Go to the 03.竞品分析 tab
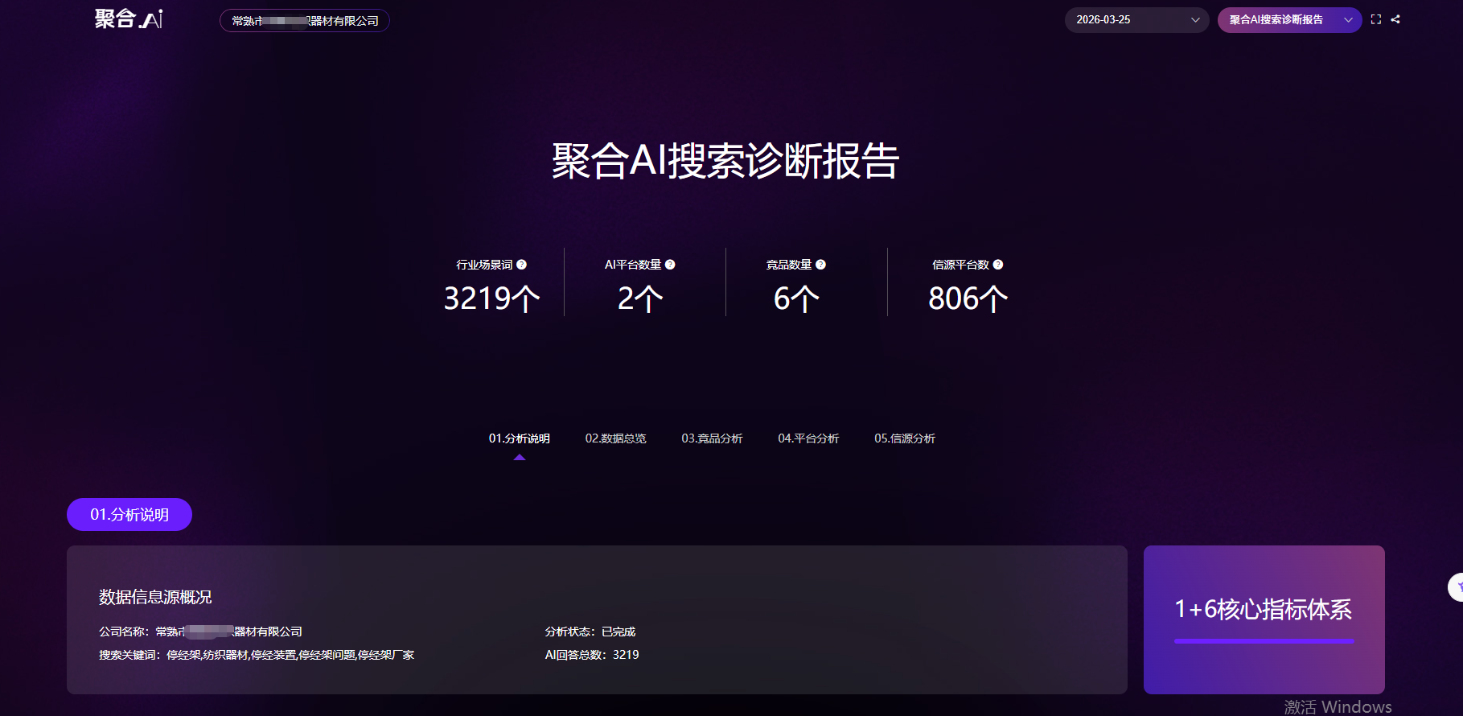 point(712,438)
